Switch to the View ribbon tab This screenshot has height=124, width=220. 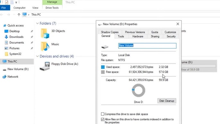(35, 8)
